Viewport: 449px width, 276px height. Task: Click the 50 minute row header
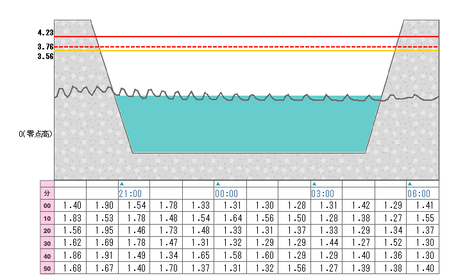click(47, 268)
